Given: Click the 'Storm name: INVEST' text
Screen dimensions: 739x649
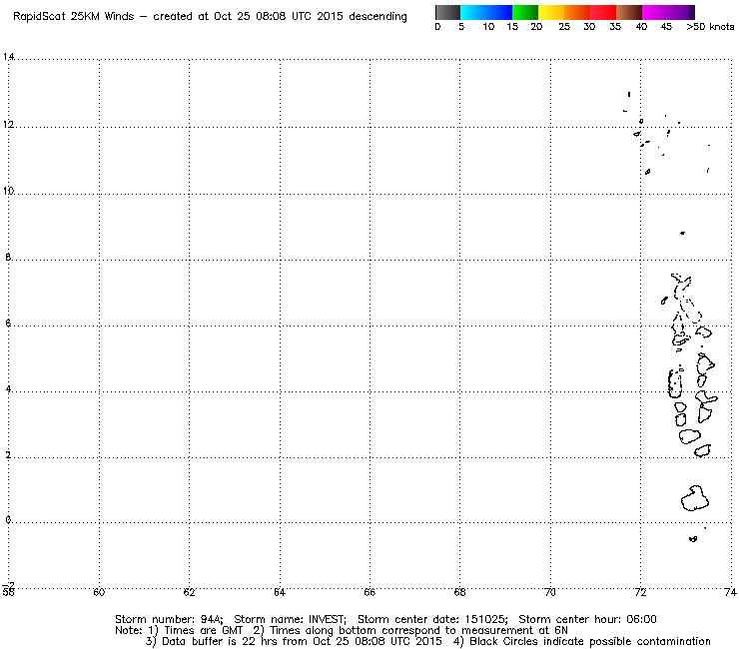Looking at the screenshot, I should (x=290, y=619).
